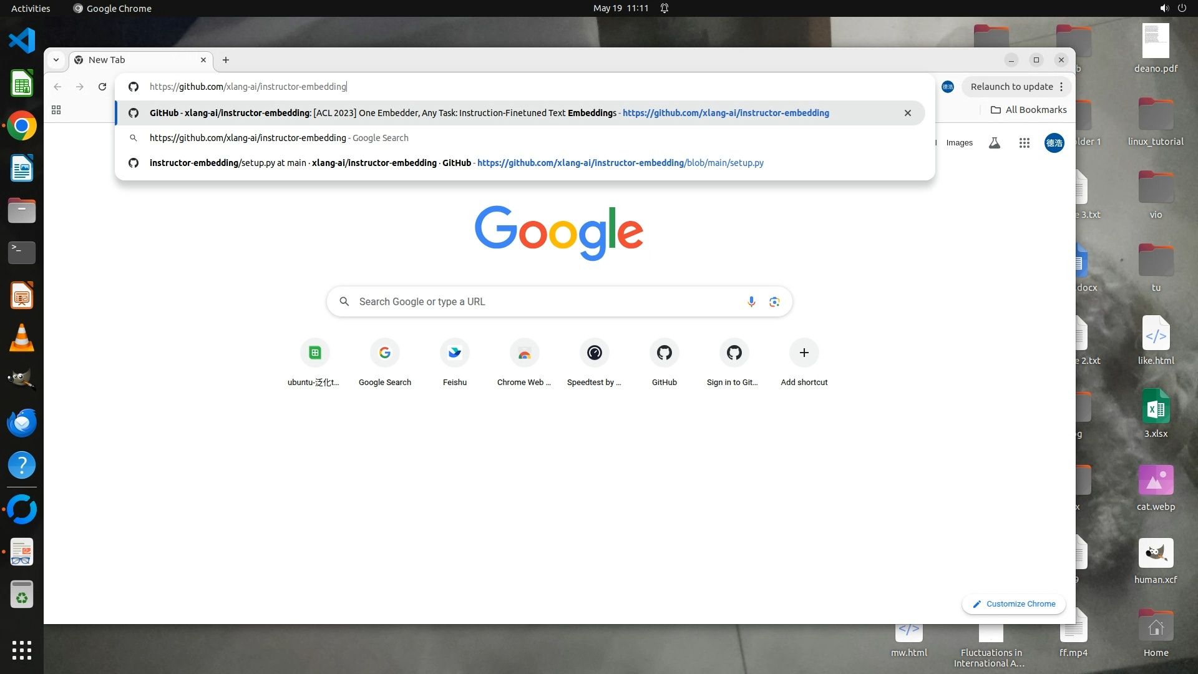
Task: Select the setup.py GitHub suggestion
Action: point(455,163)
